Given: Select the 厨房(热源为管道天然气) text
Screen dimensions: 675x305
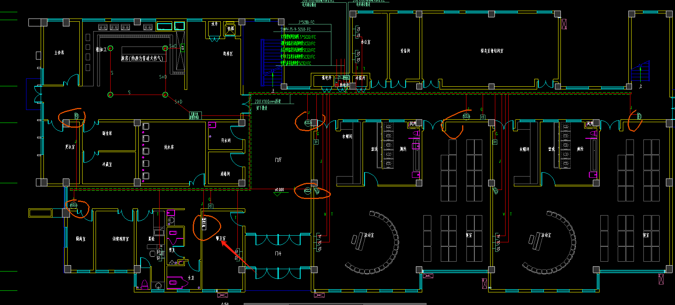Looking at the screenshot, I should (x=142, y=58).
